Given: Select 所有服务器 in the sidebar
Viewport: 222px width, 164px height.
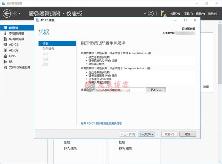Looking at the screenshot, I should click(17, 39).
